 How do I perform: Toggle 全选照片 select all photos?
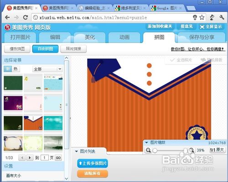[181, 60]
